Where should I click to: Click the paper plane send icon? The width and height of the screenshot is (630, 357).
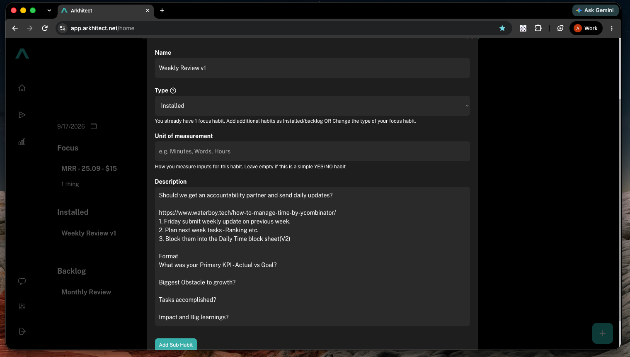pos(22,115)
